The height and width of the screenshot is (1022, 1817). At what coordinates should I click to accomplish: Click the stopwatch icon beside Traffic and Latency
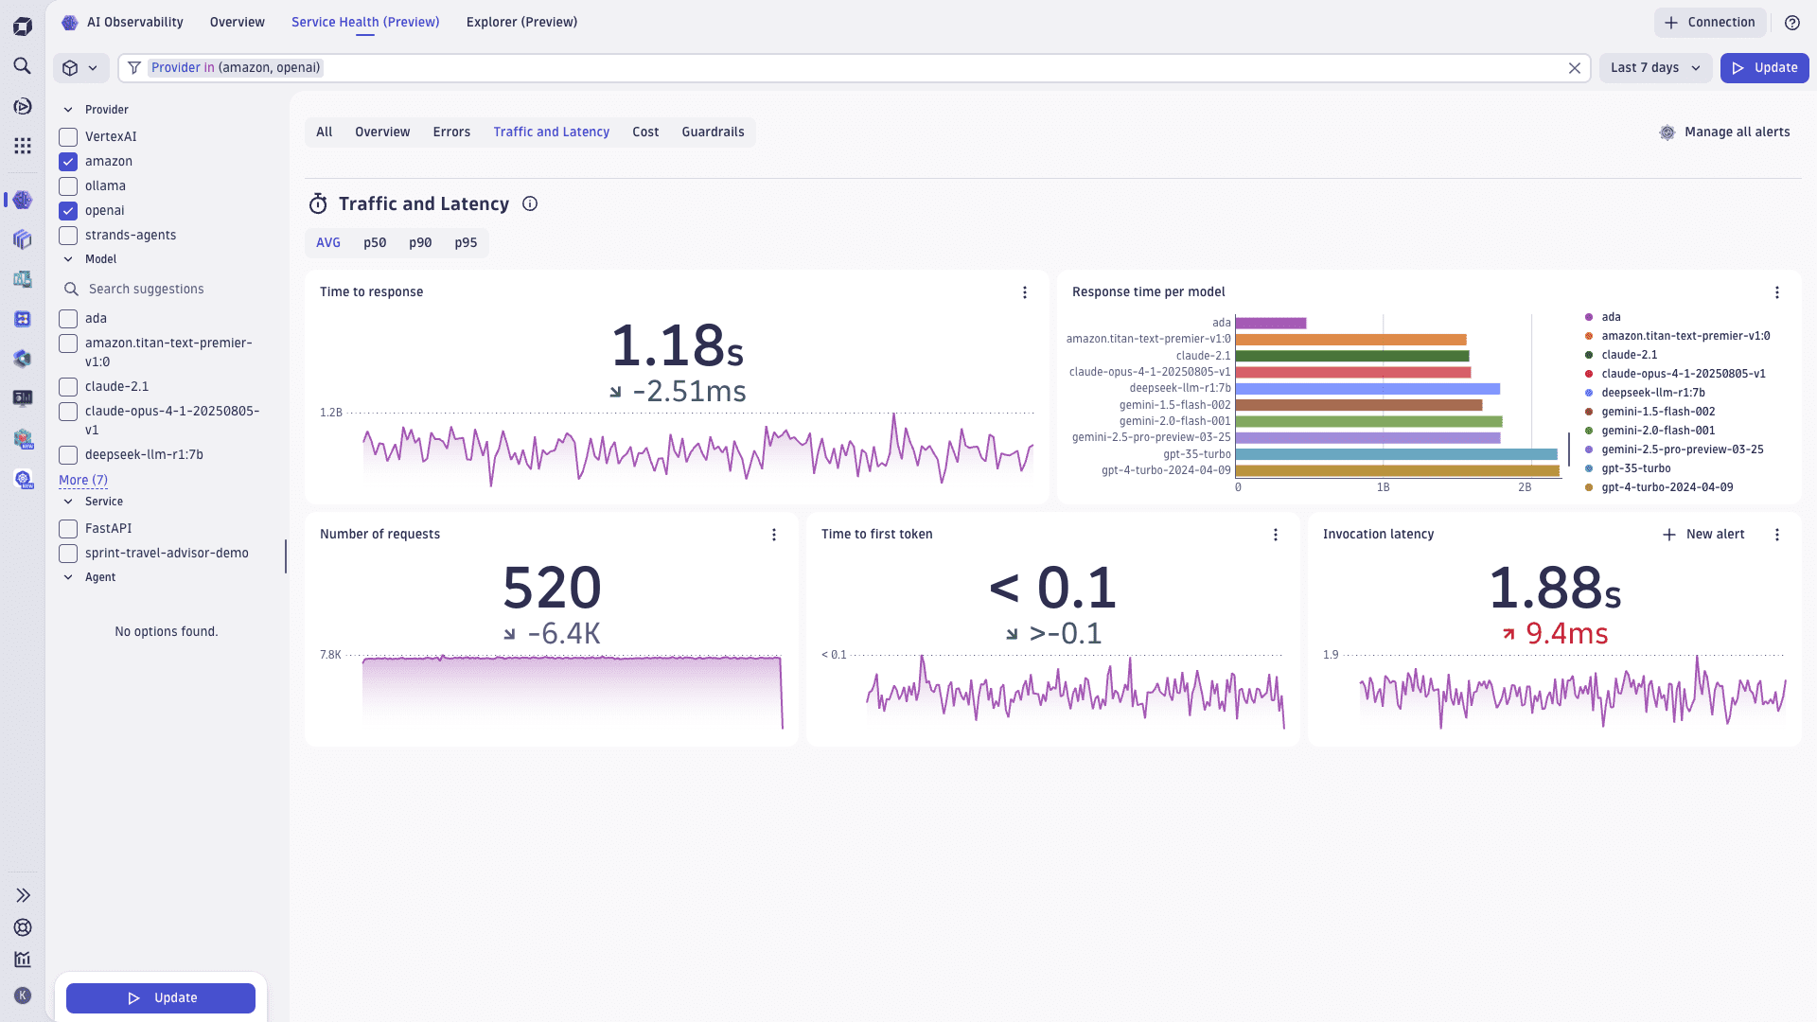[317, 203]
